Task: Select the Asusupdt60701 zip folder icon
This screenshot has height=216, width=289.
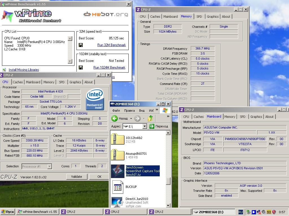Action: click(x=118, y=155)
